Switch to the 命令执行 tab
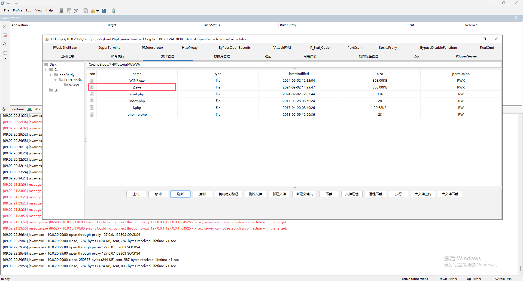 click(118, 56)
